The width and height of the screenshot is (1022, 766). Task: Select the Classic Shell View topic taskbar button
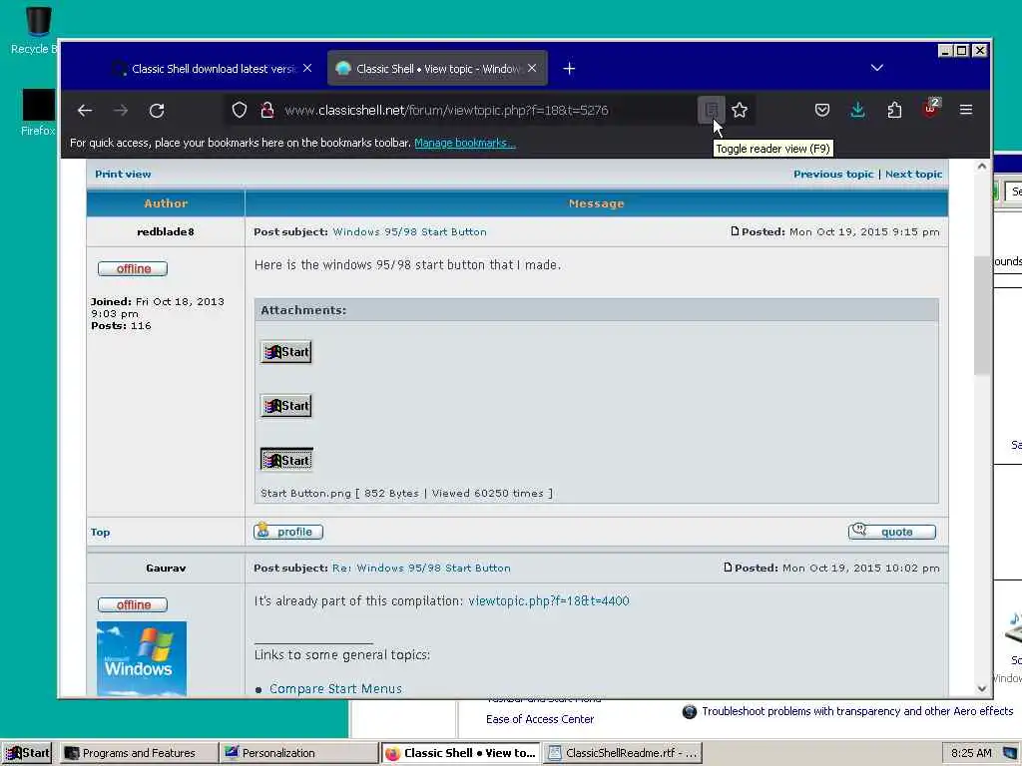pos(460,753)
